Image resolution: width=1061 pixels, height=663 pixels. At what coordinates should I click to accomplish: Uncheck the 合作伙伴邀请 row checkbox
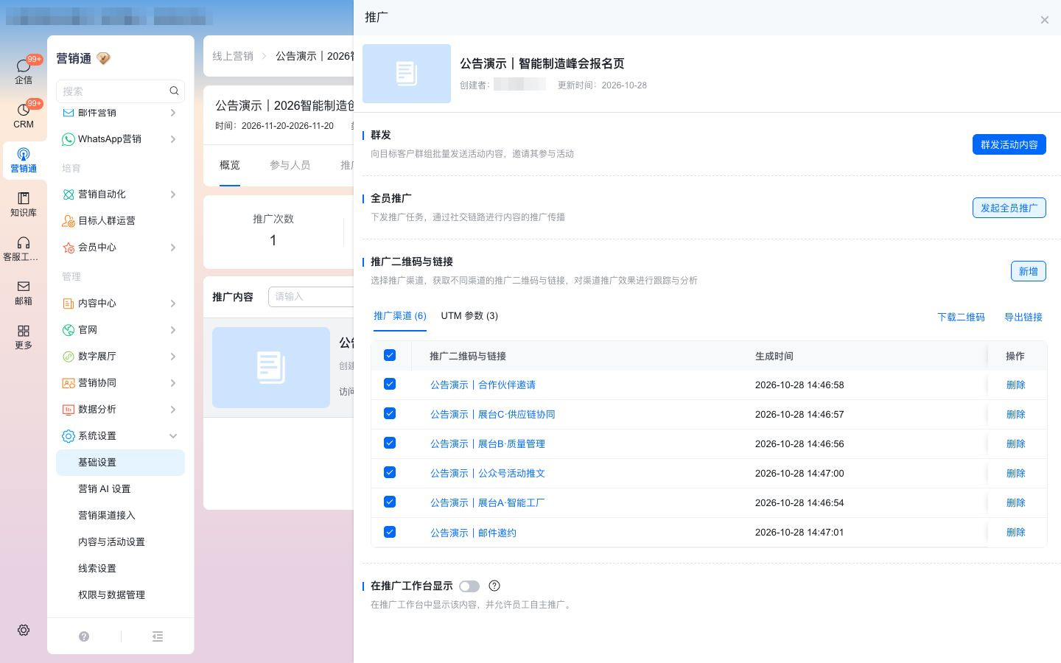click(390, 384)
